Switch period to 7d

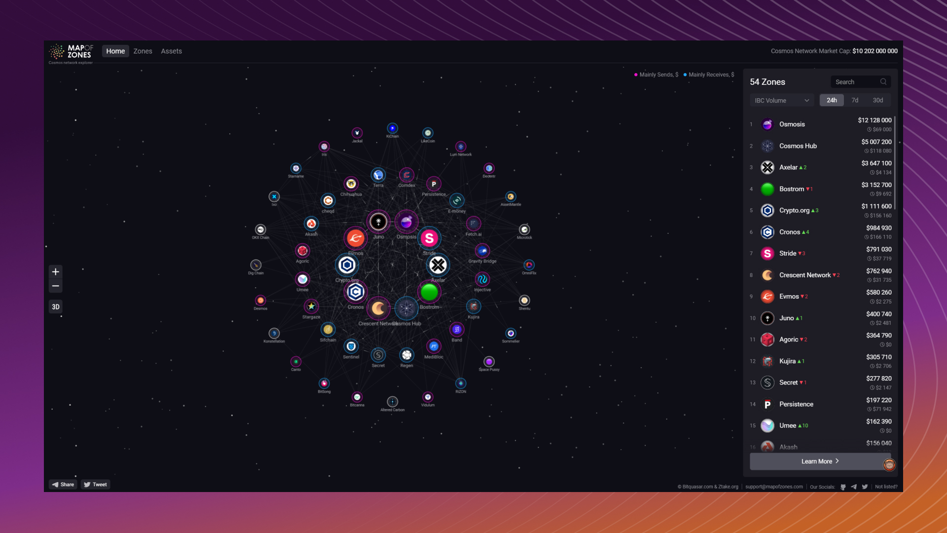tap(855, 100)
